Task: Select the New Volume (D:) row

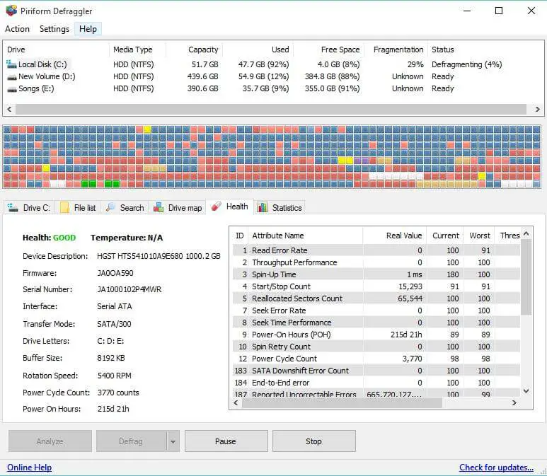Action: pyautogui.click(x=272, y=76)
